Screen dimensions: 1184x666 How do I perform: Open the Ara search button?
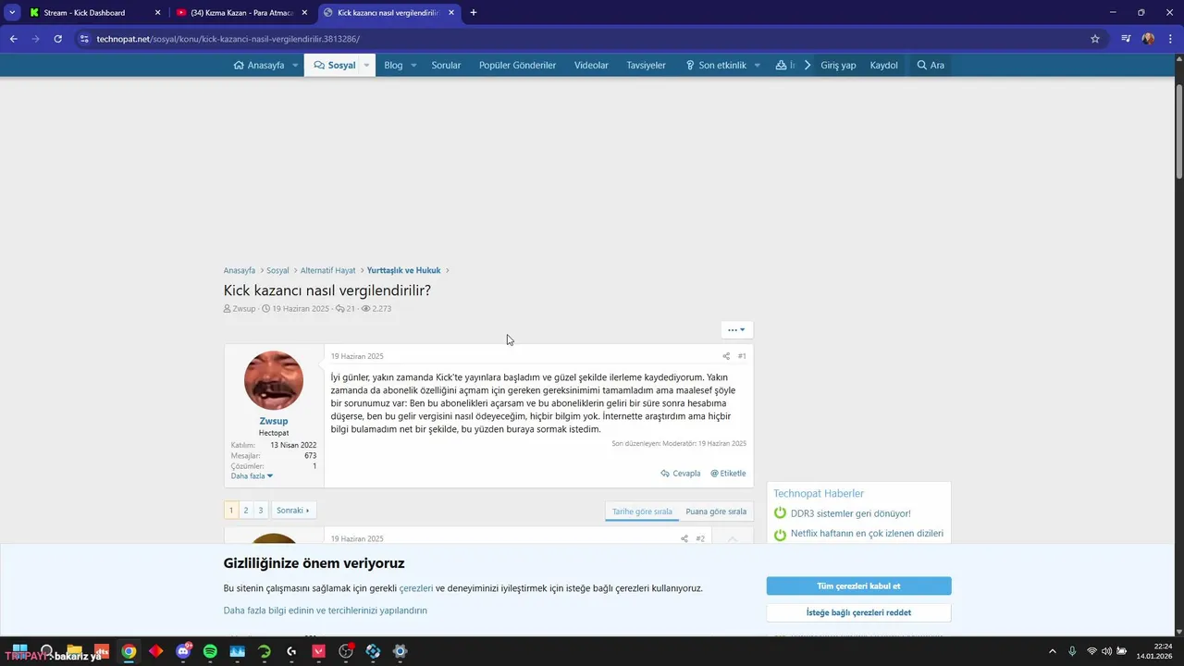pos(931,65)
